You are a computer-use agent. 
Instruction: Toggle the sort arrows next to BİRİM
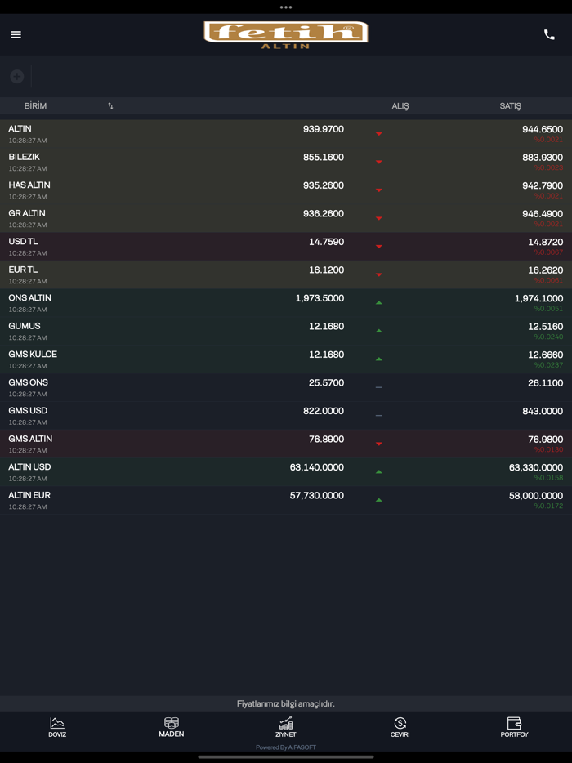pyautogui.click(x=110, y=106)
